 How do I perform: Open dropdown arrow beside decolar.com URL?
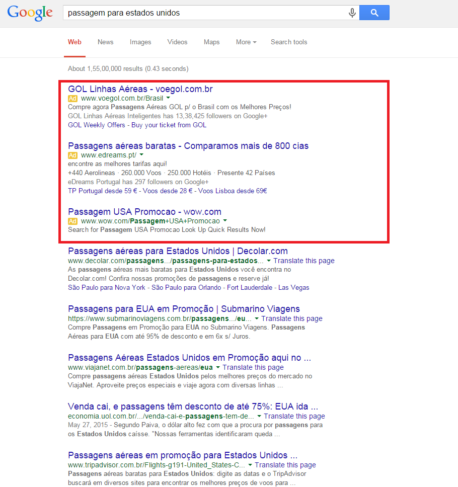click(x=269, y=261)
